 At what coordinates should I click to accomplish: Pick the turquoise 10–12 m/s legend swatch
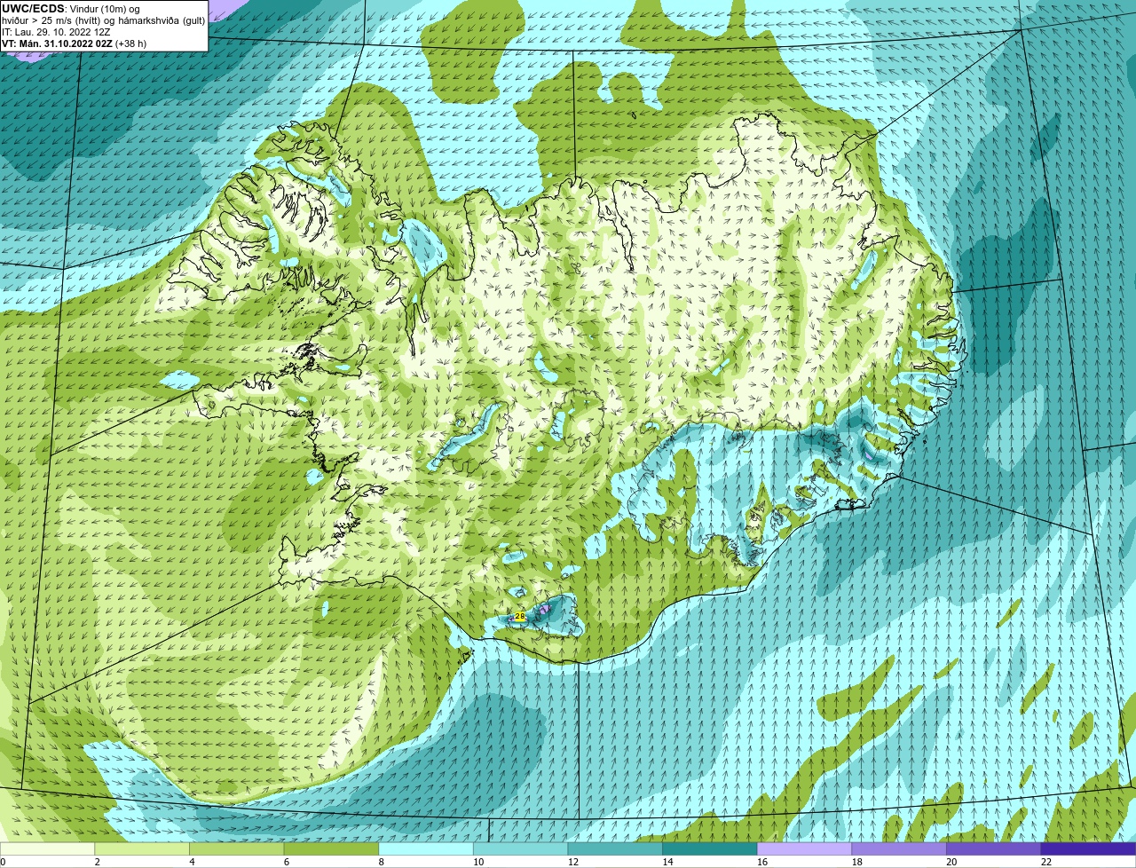520,848
